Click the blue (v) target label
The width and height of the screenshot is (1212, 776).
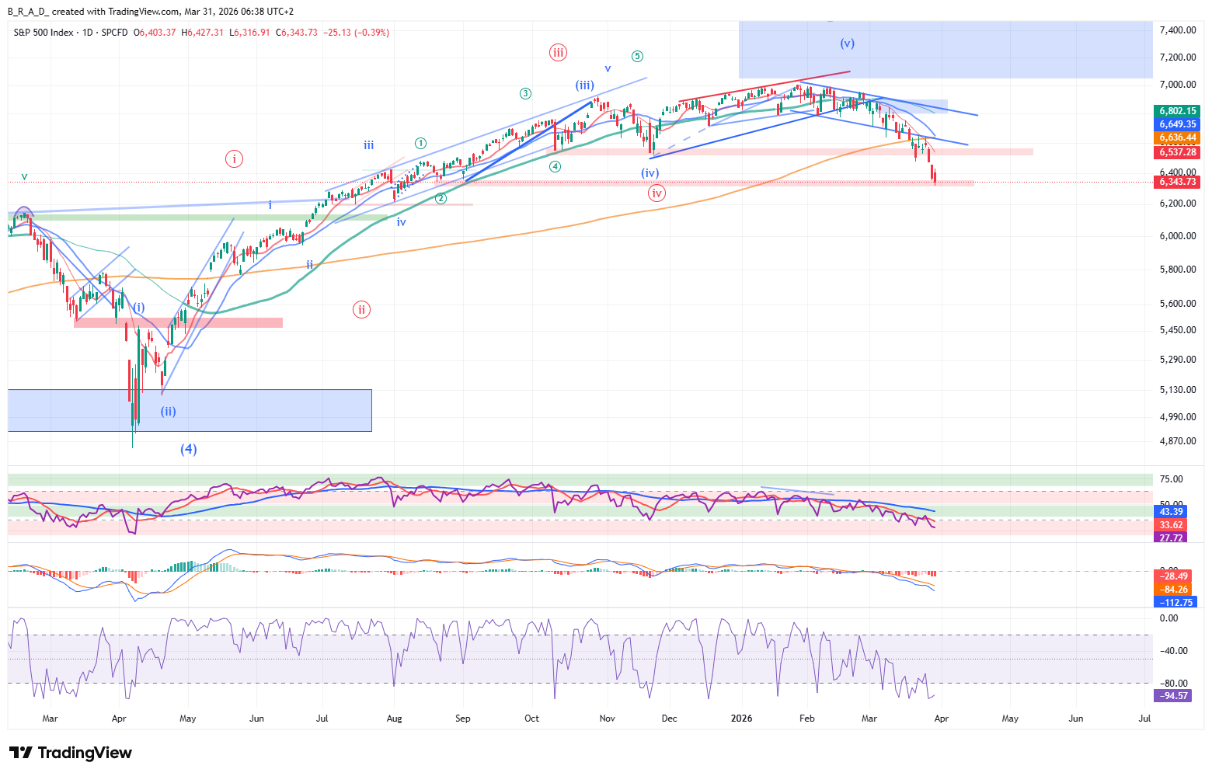pos(847,43)
